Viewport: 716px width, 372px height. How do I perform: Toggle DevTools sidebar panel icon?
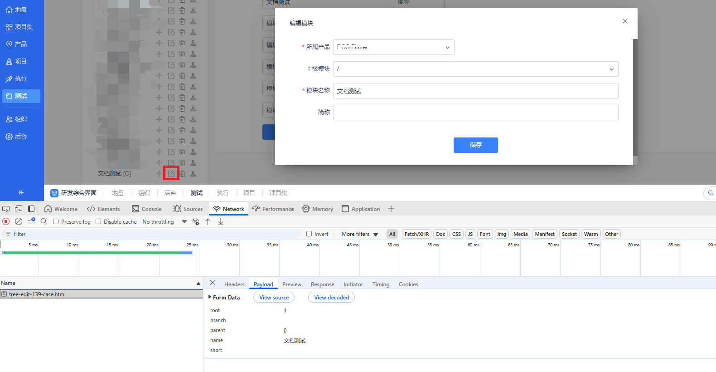tap(31, 209)
